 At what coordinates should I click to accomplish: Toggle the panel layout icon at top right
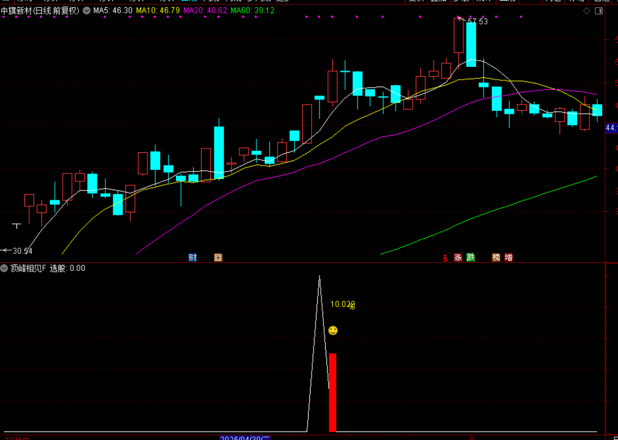(x=597, y=10)
